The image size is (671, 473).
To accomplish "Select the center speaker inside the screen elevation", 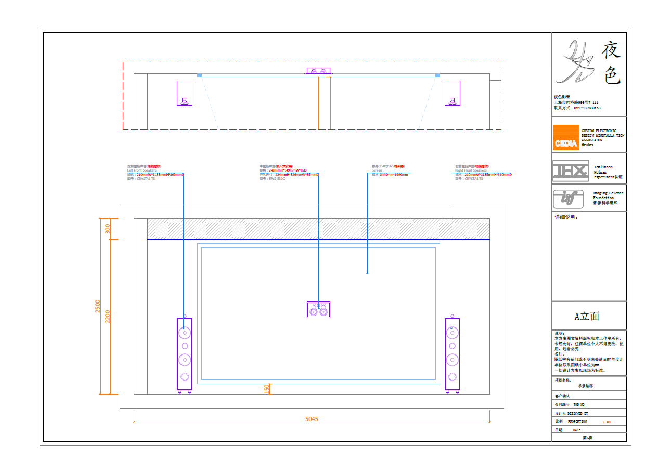I will pos(318,309).
